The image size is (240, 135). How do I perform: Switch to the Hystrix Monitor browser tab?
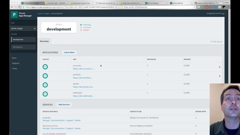tap(181, 3)
